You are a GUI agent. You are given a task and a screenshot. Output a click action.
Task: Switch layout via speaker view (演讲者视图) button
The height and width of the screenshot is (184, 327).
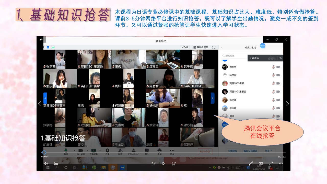pyautogui.click(x=201, y=47)
